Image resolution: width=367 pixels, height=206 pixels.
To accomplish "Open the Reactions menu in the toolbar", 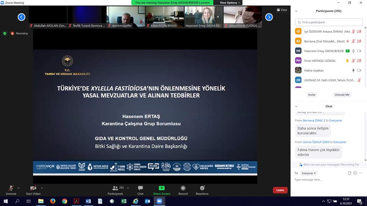I will tap(202, 190).
